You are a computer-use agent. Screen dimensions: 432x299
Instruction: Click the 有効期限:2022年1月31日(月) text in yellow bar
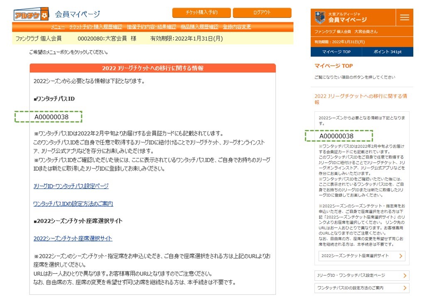pyautogui.click(x=187, y=39)
